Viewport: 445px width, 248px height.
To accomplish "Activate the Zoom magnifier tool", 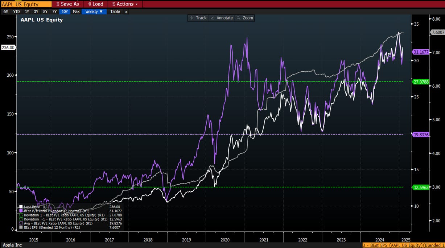I will pyautogui.click(x=244, y=18).
